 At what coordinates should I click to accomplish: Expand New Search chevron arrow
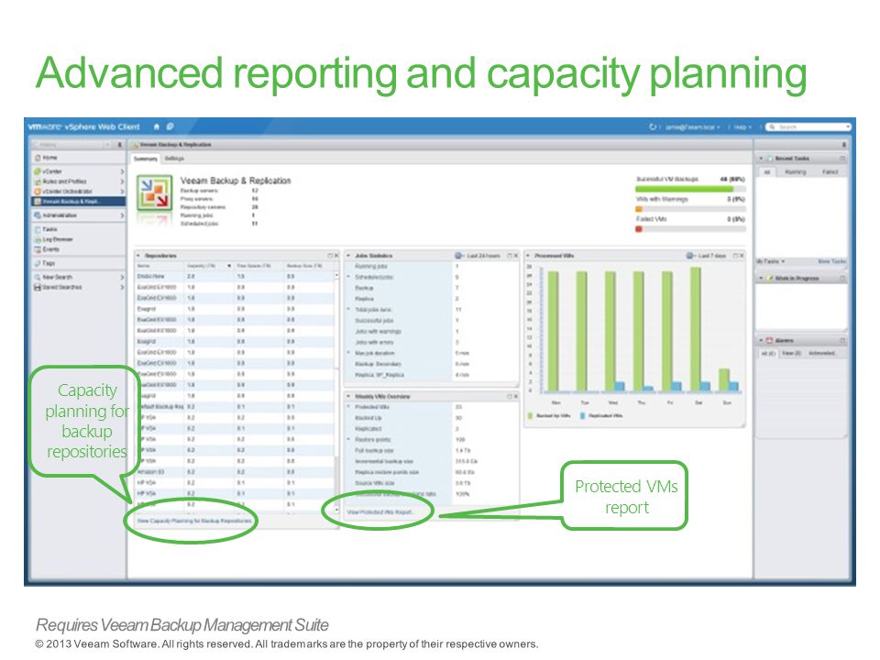[122, 277]
